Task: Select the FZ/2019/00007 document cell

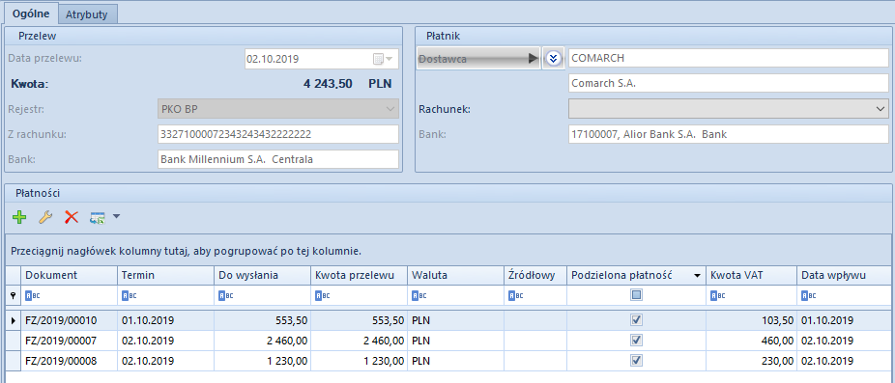Action: tap(69, 341)
